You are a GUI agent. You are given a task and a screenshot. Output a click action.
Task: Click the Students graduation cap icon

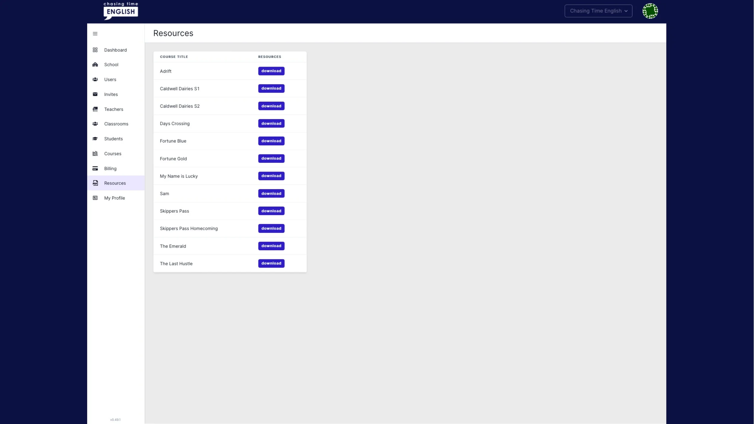[x=95, y=139]
